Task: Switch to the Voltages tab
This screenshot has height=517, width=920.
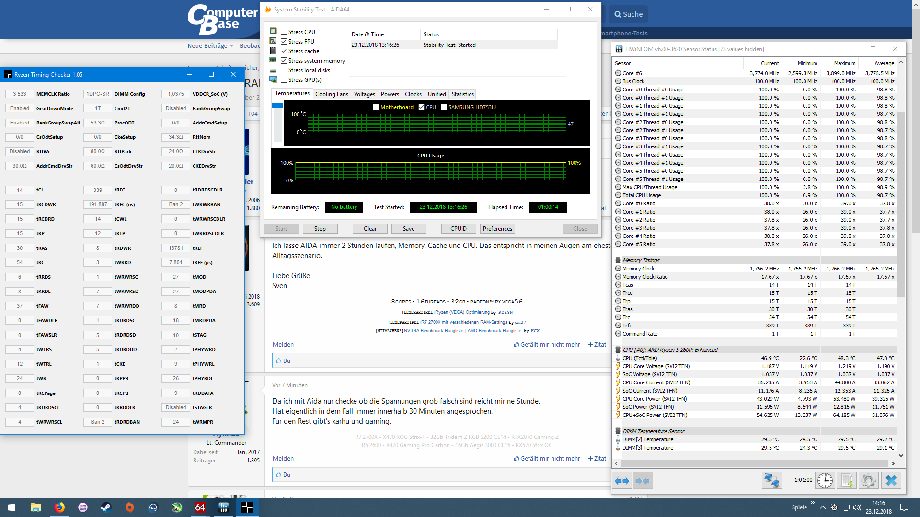Action: (x=364, y=94)
